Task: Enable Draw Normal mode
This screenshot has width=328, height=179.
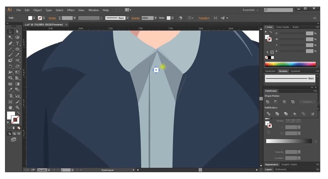Action: tap(9, 134)
